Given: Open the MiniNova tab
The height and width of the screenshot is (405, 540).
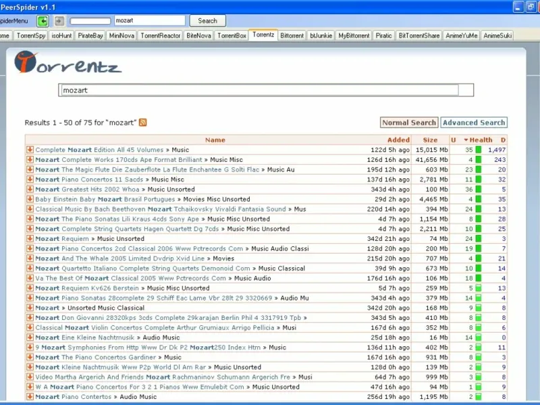Looking at the screenshot, I should click(x=122, y=36).
